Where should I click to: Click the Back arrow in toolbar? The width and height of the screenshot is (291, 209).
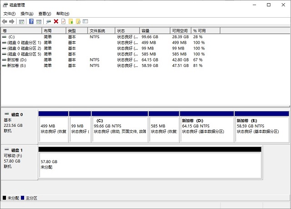pos(5,21)
